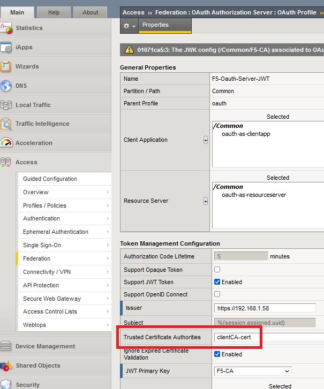
Task: Toggle the Support OpenID Connect checkbox
Action: click(x=217, y=294)
